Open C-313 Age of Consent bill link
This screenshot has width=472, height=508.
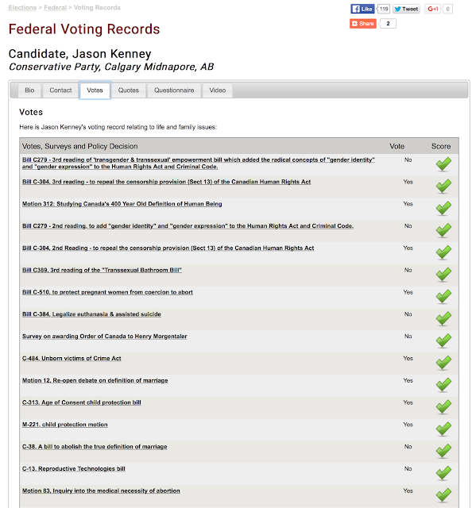coord(81,402)
